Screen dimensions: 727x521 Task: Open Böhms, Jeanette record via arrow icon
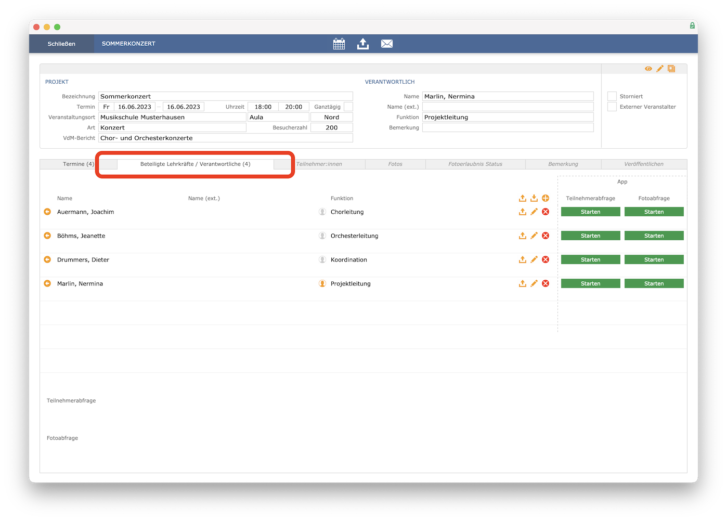[47, 236]
